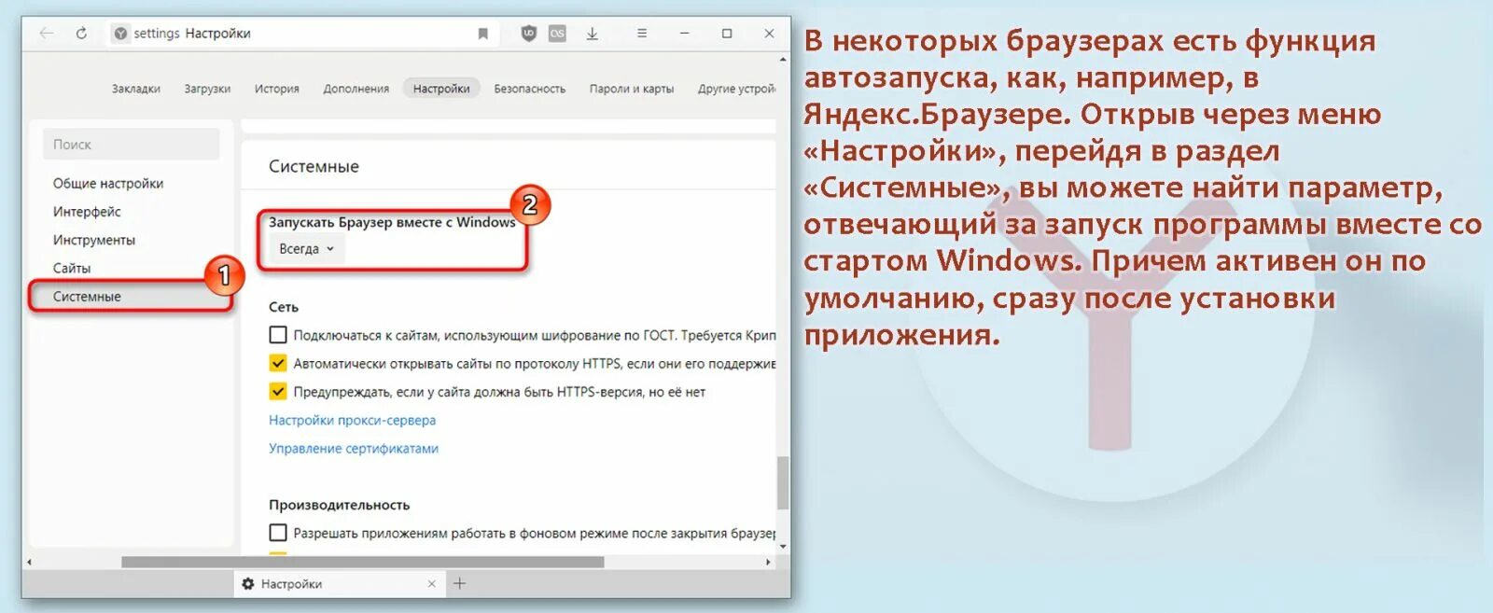Click the Сеть heading text
This screenshot has width=1493, height=613.
284,307
